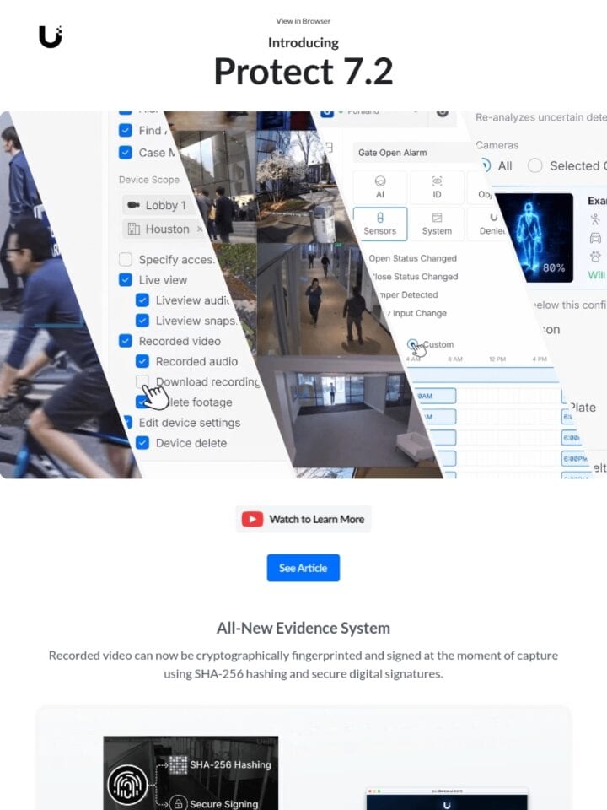Open the View in Browser link
This screenshot has width=607, height=810.
(x=303, y=21)
